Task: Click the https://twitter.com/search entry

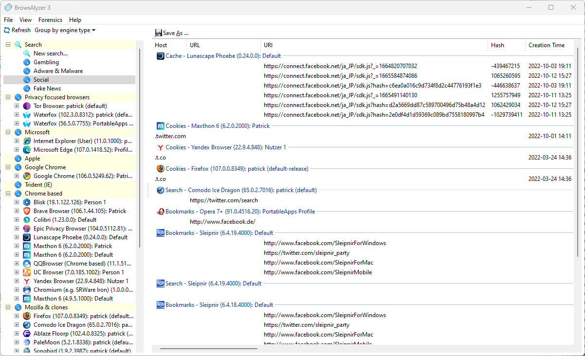Action: 224,200
